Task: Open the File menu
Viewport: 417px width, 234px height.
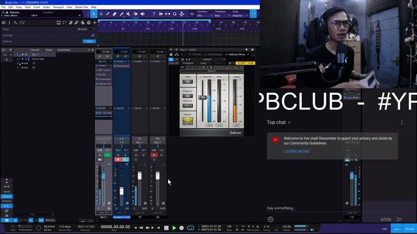Action: (3, 7)
